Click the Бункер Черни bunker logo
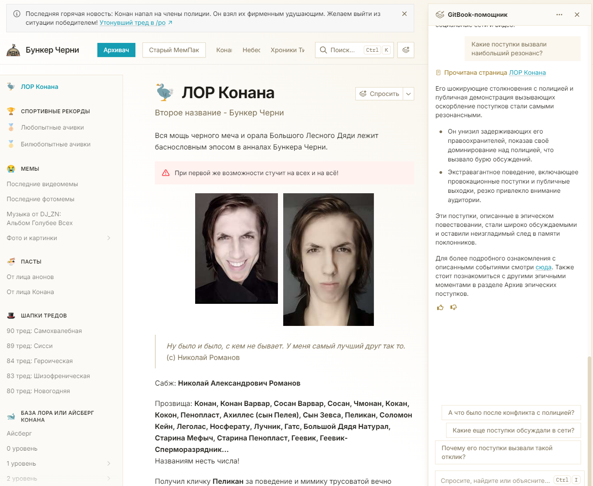 click(13, 50)
